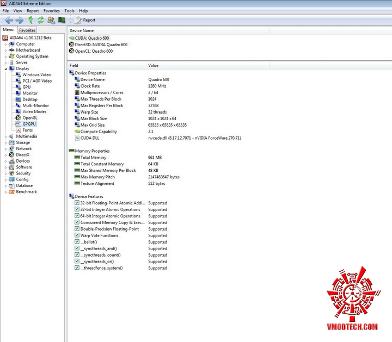
Task: Toggle the __ballot() checkbox
Action: click(77, 241)
